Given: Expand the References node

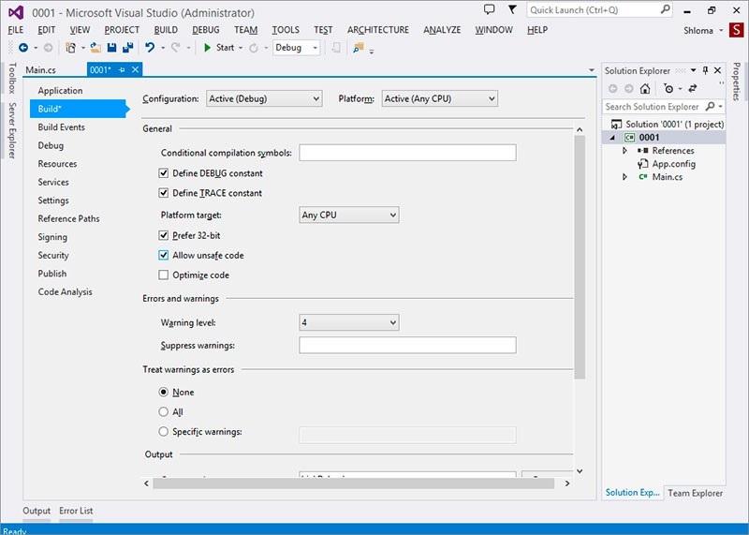Looking at the screenshot, I should click(624, 151).
